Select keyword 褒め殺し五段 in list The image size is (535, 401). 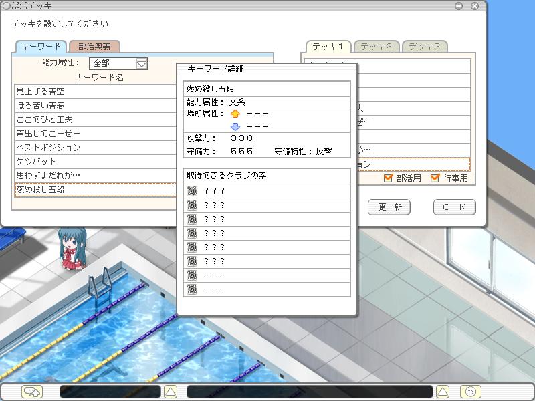pyautogui.click(x=96, y=190)
